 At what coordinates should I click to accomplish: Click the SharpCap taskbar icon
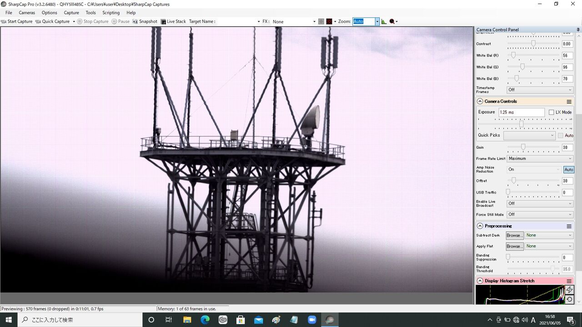pyautogui.click(x=330, y=320)
